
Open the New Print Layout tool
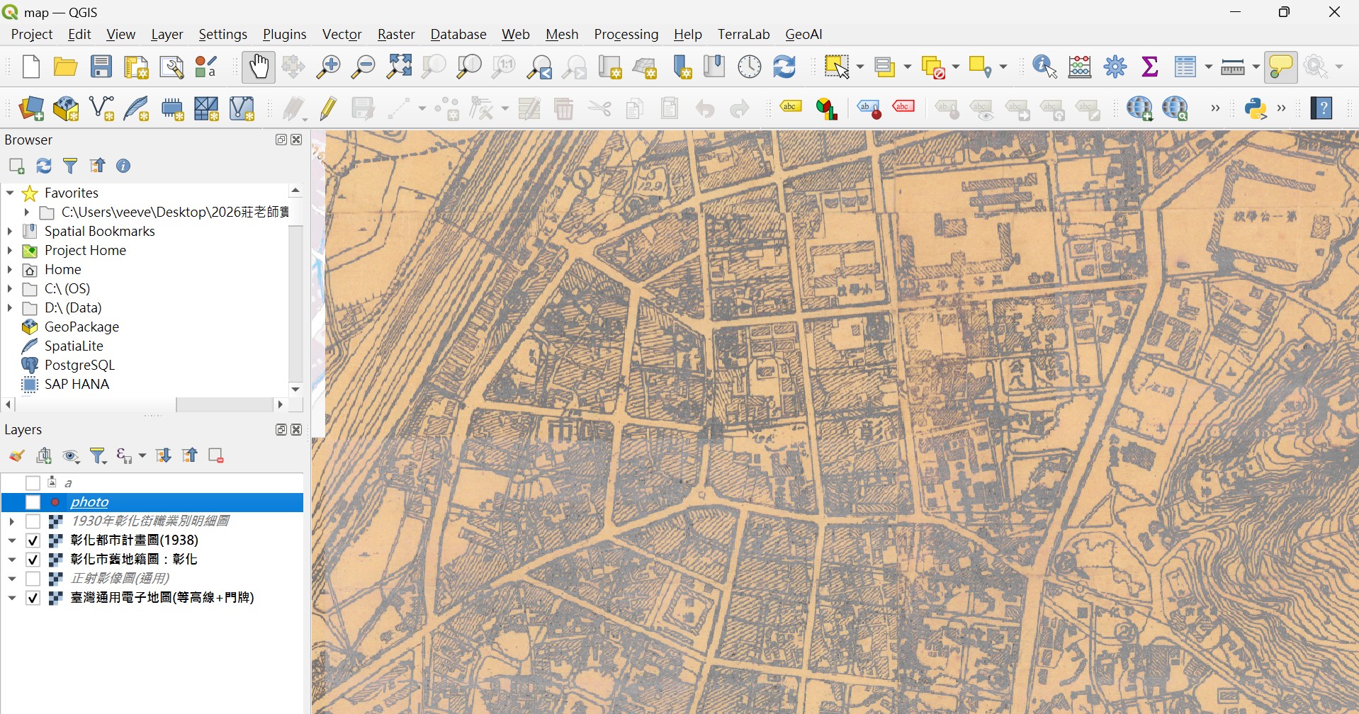(x=136, y=67)
